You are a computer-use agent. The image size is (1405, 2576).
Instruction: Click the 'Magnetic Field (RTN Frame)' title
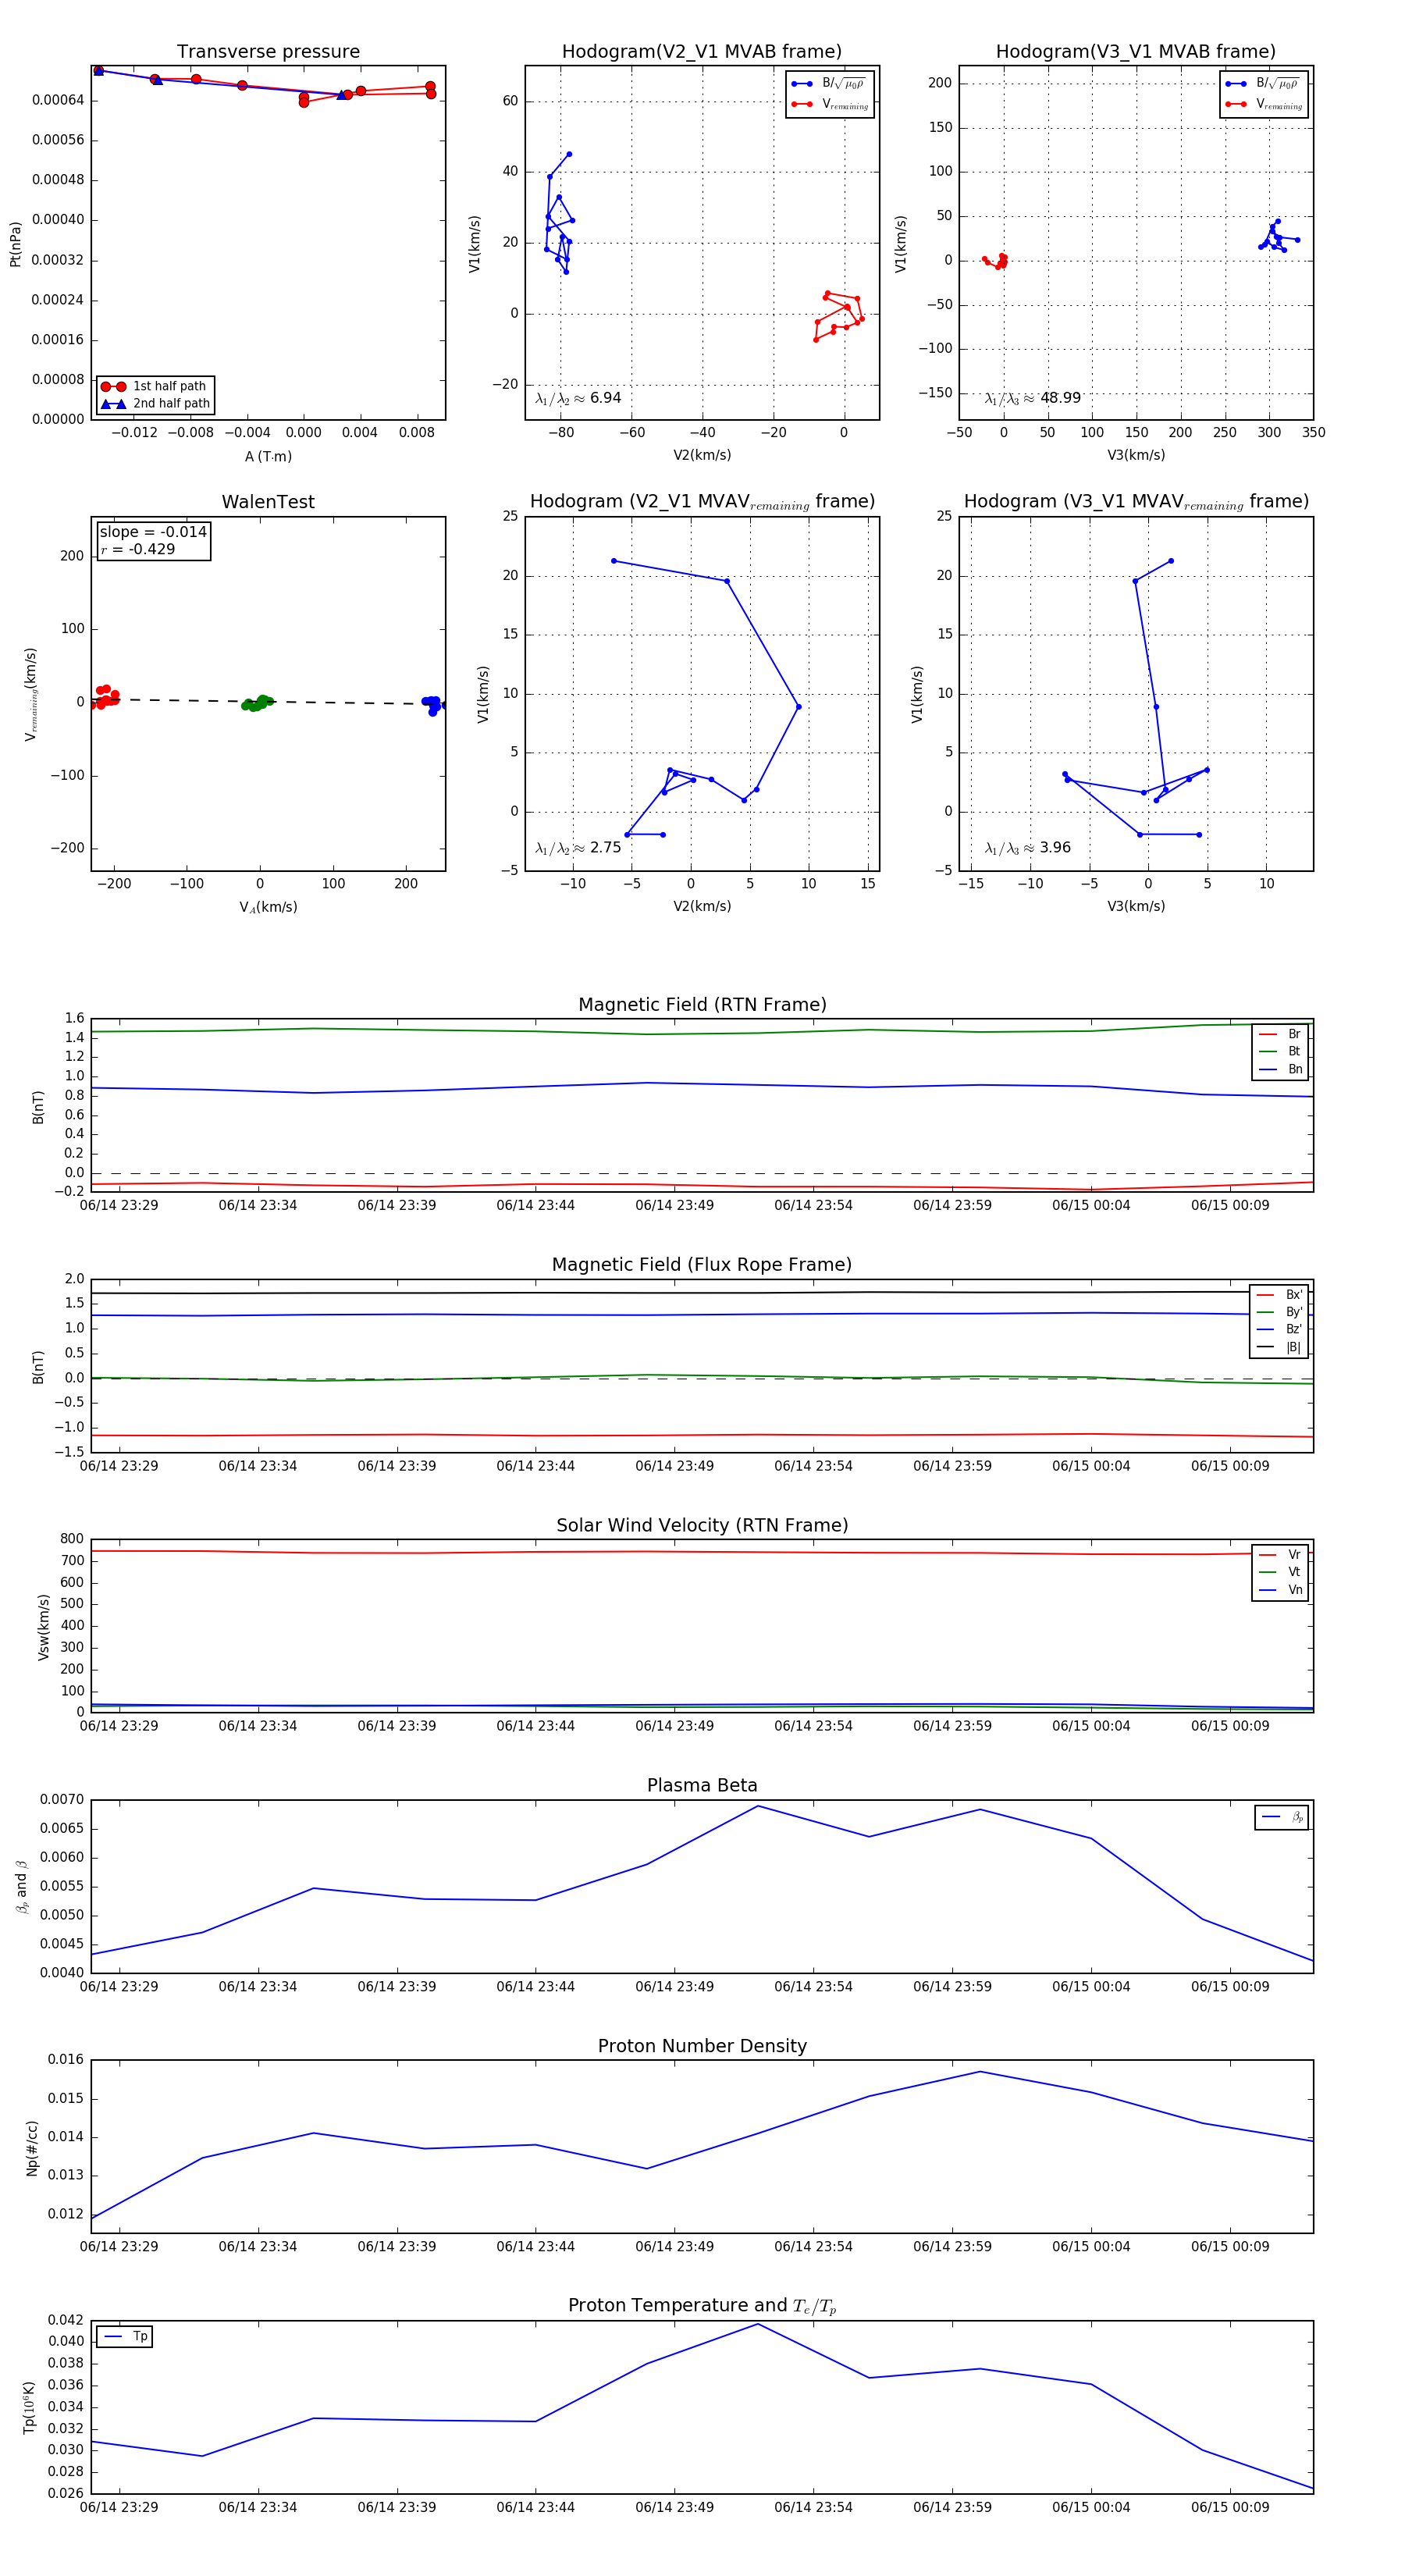702,1005
